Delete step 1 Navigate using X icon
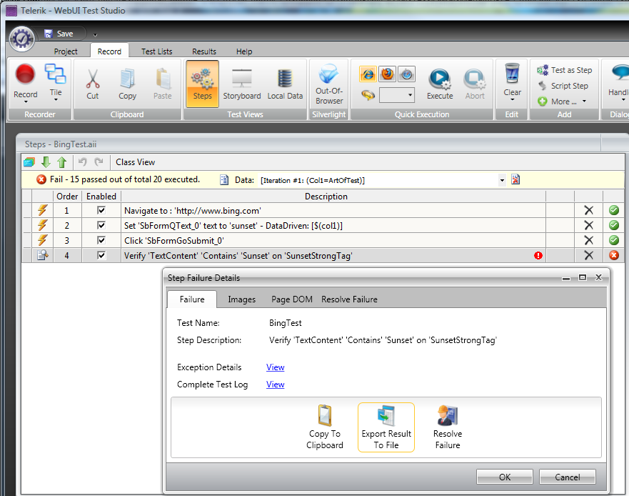This screenshot has width=629, height=496. coord(588,210)
